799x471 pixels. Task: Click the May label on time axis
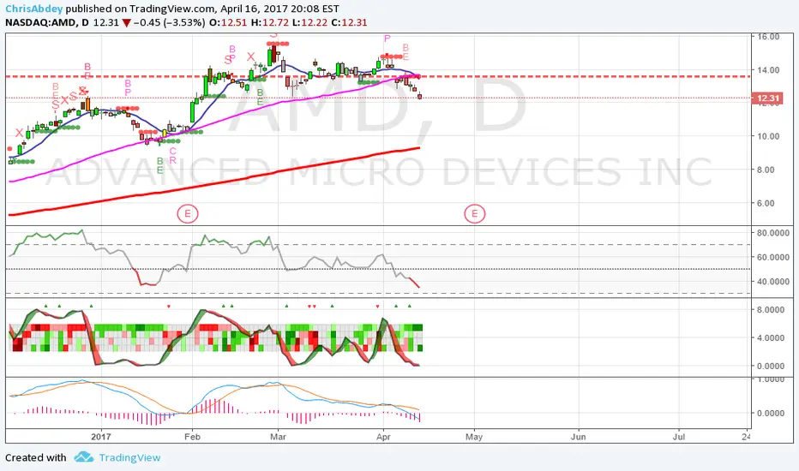[474, 437]
